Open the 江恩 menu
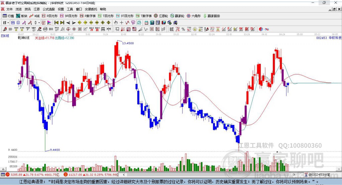This screenshot has height=185, width=342. [37, 9]
